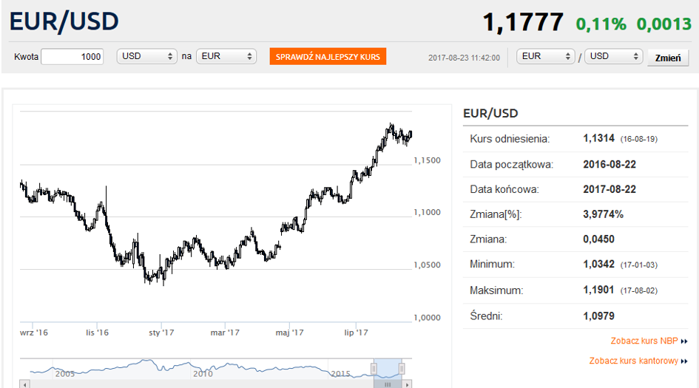Click the right handle of the range selector
This screenshot has height=388, width=699.
(402, 369)
